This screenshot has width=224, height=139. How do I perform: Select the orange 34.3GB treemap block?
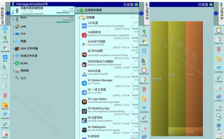194,74
